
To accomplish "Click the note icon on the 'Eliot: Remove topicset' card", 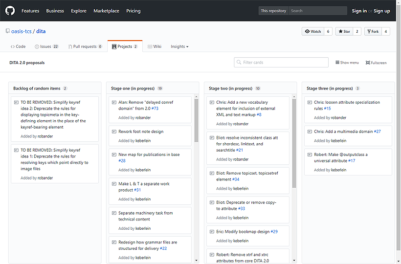I will 212,173.
